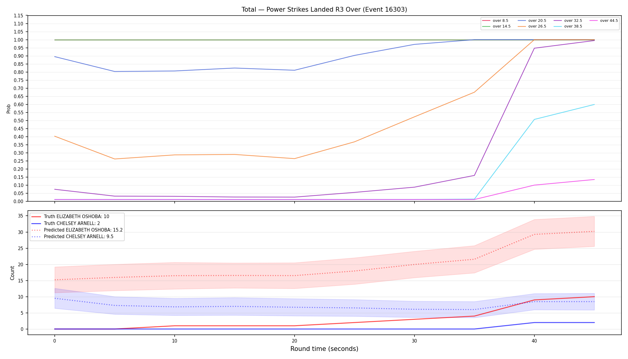Click the 'over 38.5' legend entry
The width and height of the screenshot is (628, 359).
[x=568, y=26]
